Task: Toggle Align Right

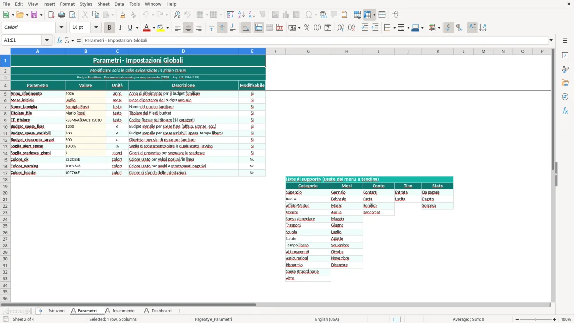Action: 199,28
